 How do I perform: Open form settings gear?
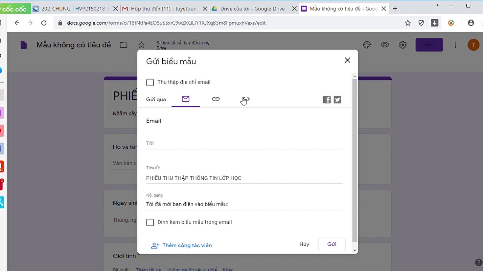coord(403,45)
